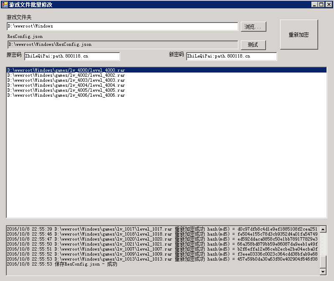The width and height of the screenshot is (334, 281).
Task: Click the 测试 test button
Action: pos(253,45)
